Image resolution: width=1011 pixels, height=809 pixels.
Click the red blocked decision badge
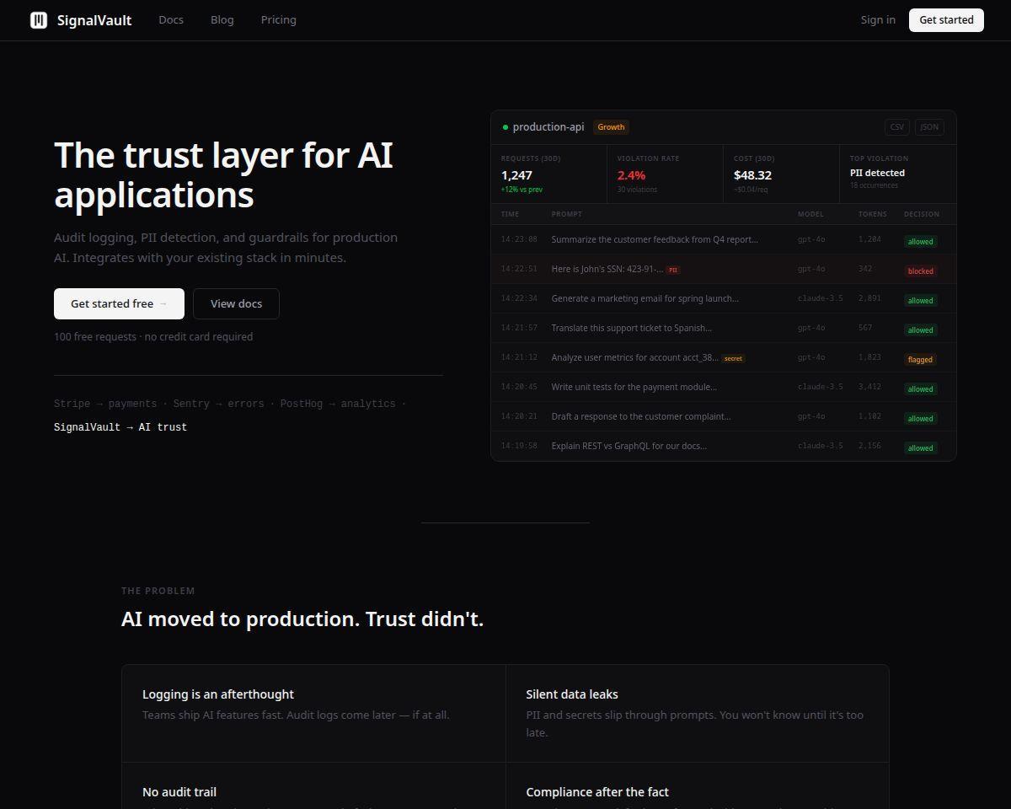click(920, 271)
